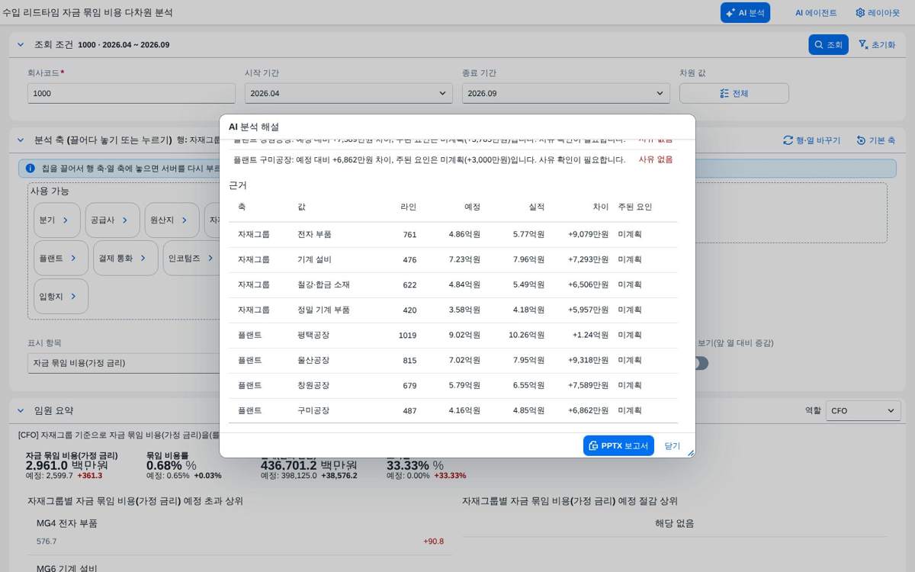
Task: Click the AI 분석 button
Action: [745, 12]
